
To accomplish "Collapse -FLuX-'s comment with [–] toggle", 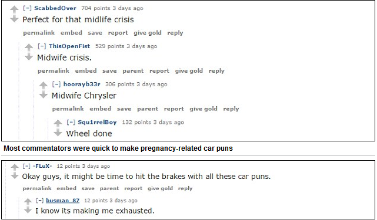I will click(26, 166).
